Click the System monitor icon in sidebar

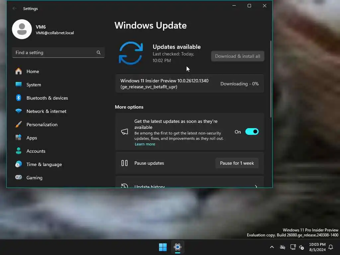[19, 84]
